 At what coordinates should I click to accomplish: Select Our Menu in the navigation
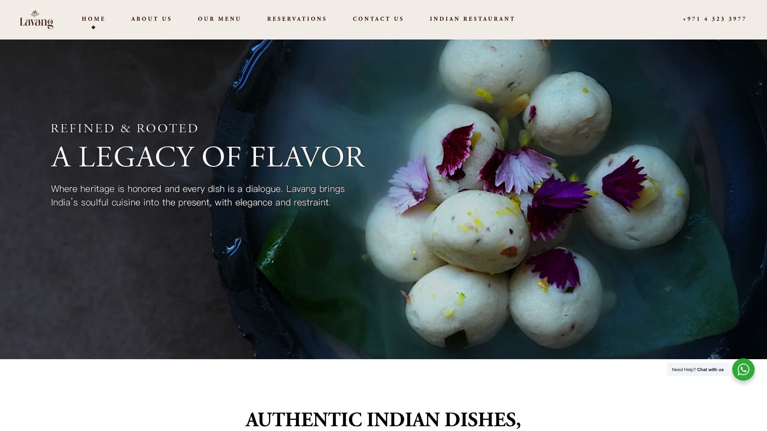tap(219, 19)
